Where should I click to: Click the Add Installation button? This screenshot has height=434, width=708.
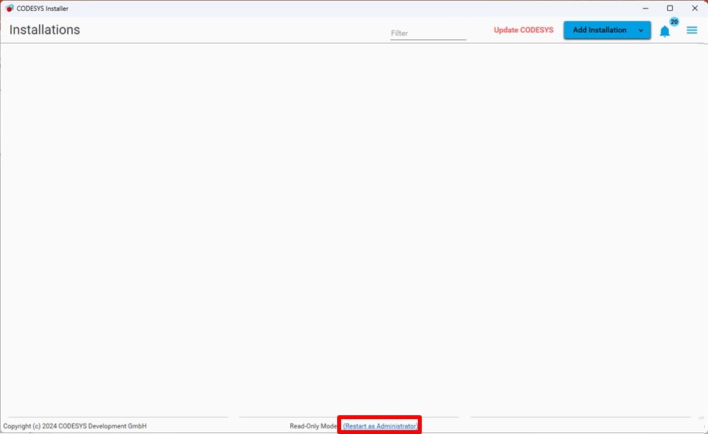(x=599, y=31)
